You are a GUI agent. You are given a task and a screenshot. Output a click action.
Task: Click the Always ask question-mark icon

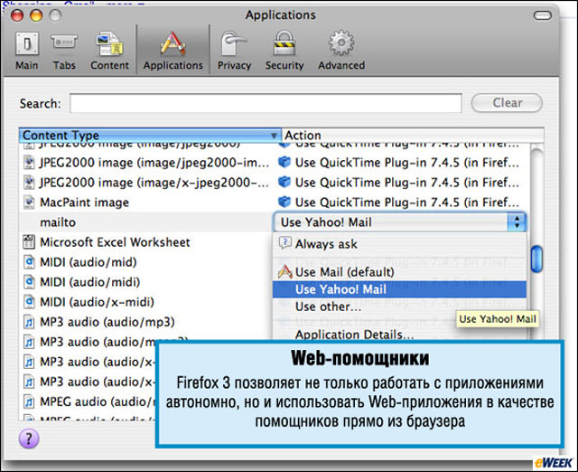285,243
